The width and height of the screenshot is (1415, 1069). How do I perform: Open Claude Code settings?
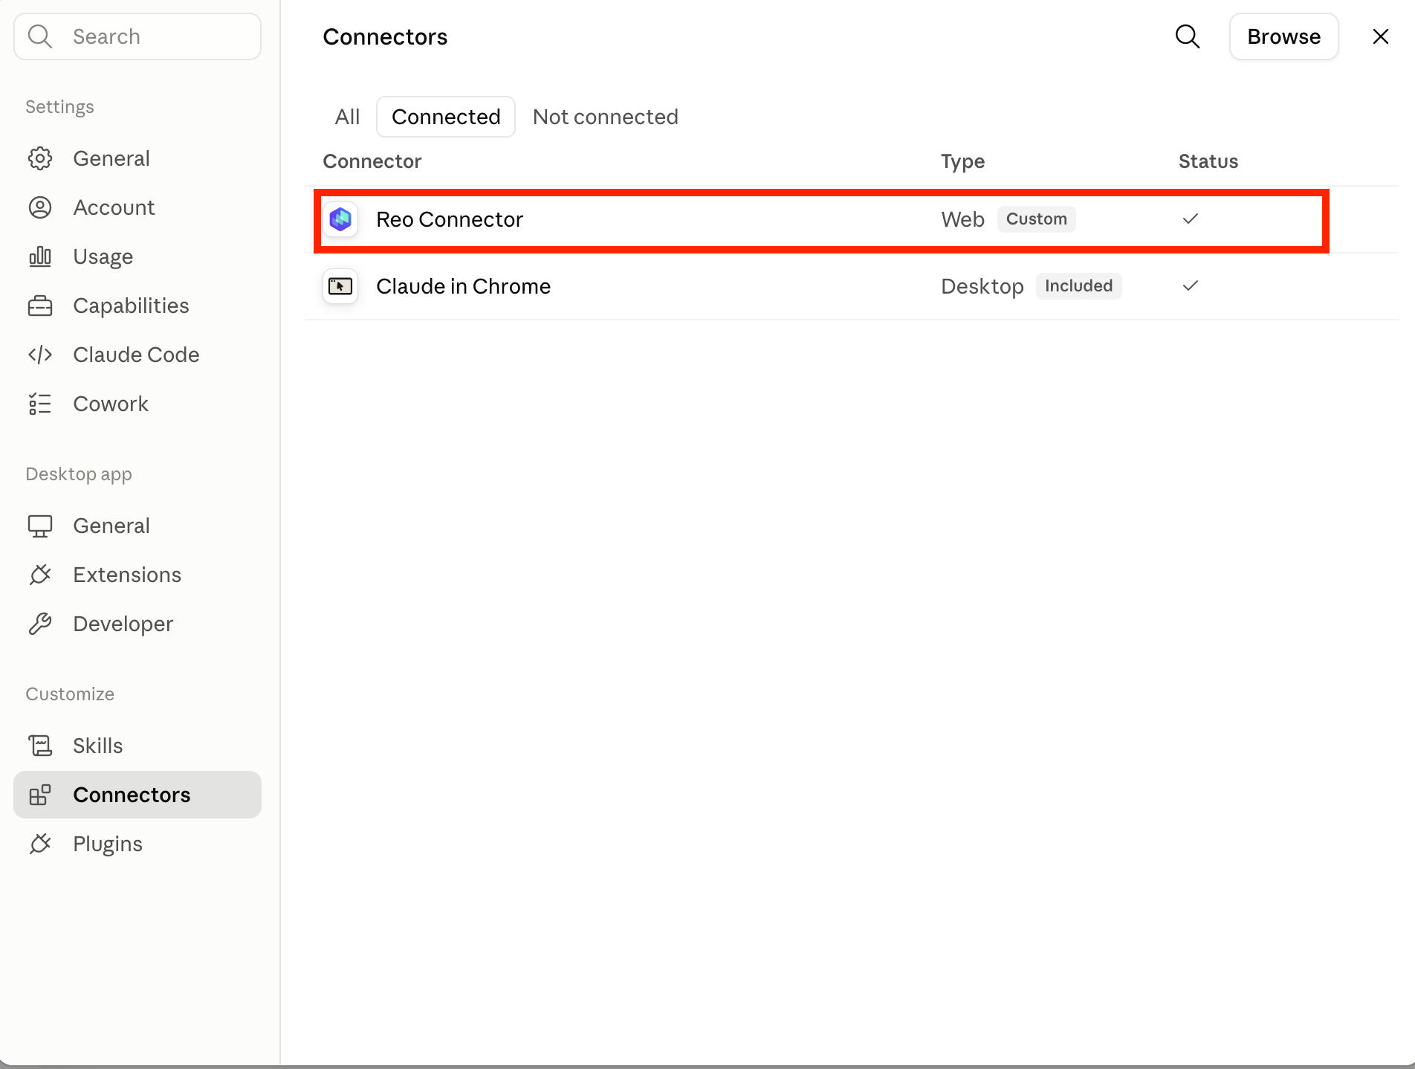pos(137,355)
